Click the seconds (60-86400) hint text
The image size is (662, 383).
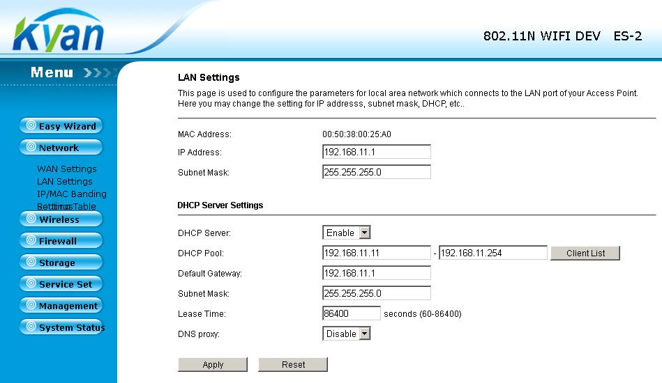click(x=423, y=314)
